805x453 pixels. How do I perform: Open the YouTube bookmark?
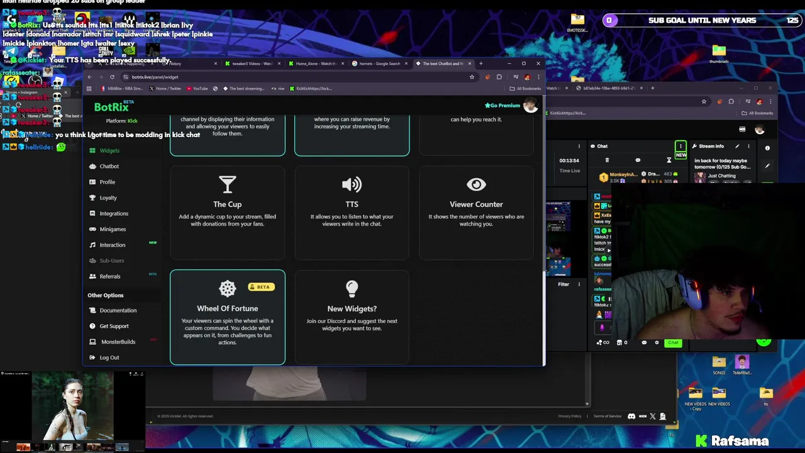point(197,89)
